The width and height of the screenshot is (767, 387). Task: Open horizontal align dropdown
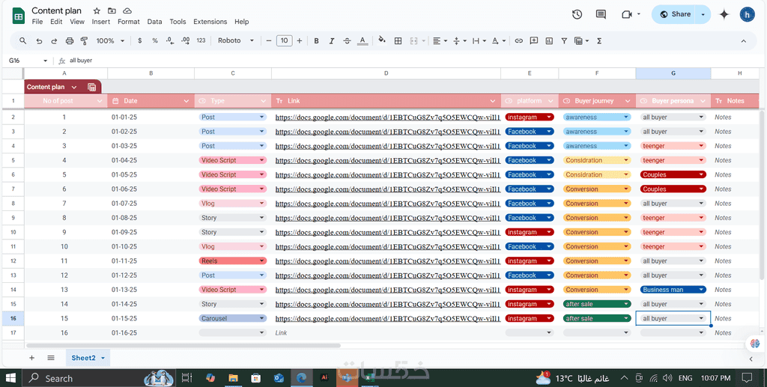pyautogui.click(x=440, y=41)
